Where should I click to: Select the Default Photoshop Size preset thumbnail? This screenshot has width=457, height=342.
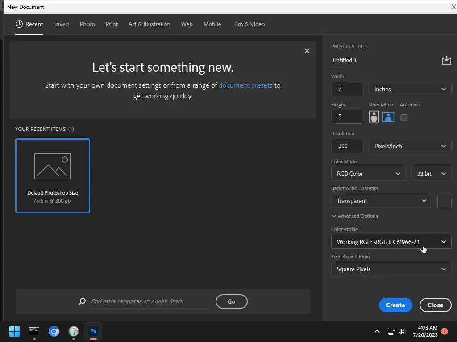tap(53, 175)
